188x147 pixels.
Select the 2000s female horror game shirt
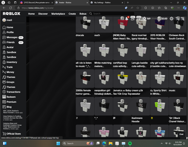85,79
